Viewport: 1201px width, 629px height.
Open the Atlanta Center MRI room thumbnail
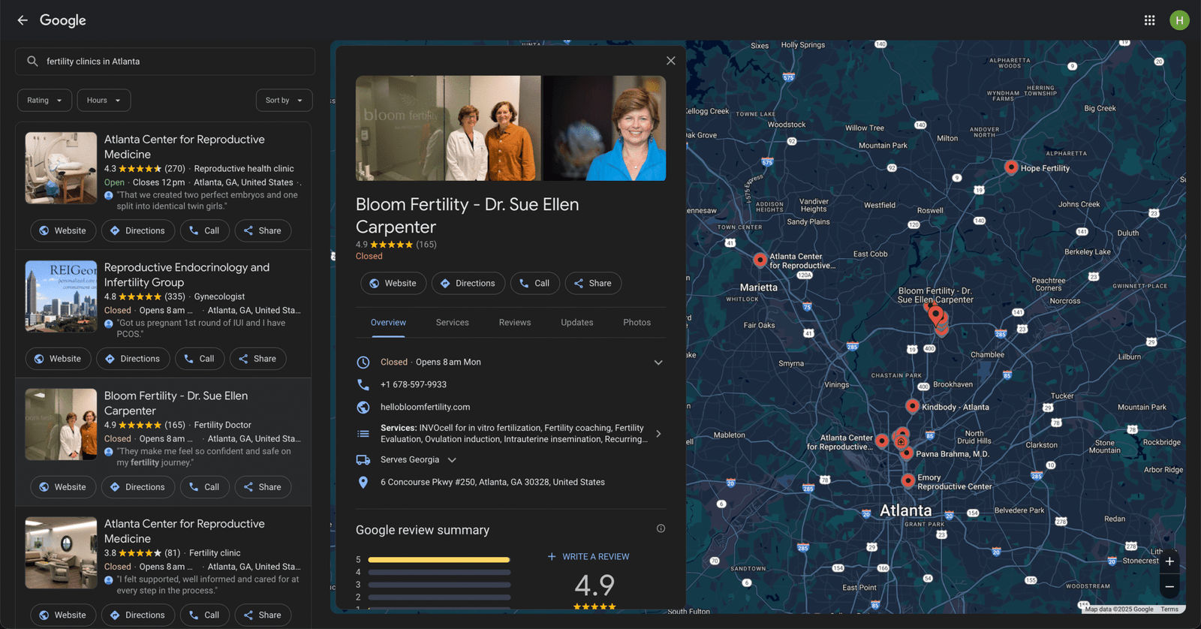(x=61, y=168)
